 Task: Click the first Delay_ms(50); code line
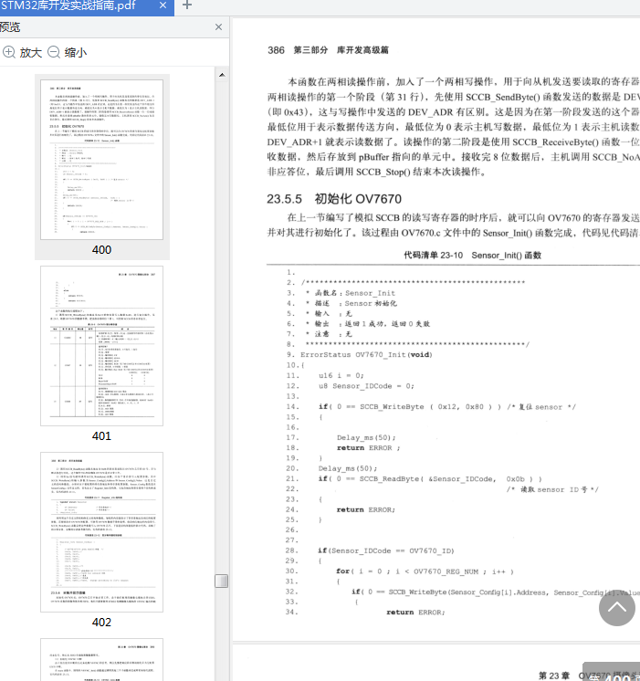366,438
